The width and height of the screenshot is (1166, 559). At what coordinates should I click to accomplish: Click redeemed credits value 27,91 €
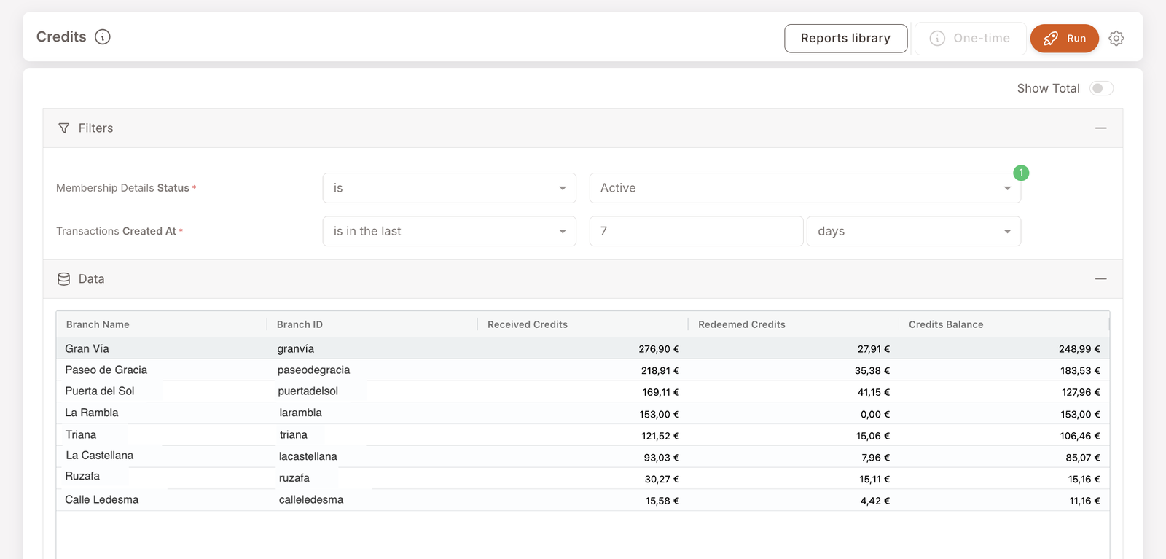coord(874,349)
